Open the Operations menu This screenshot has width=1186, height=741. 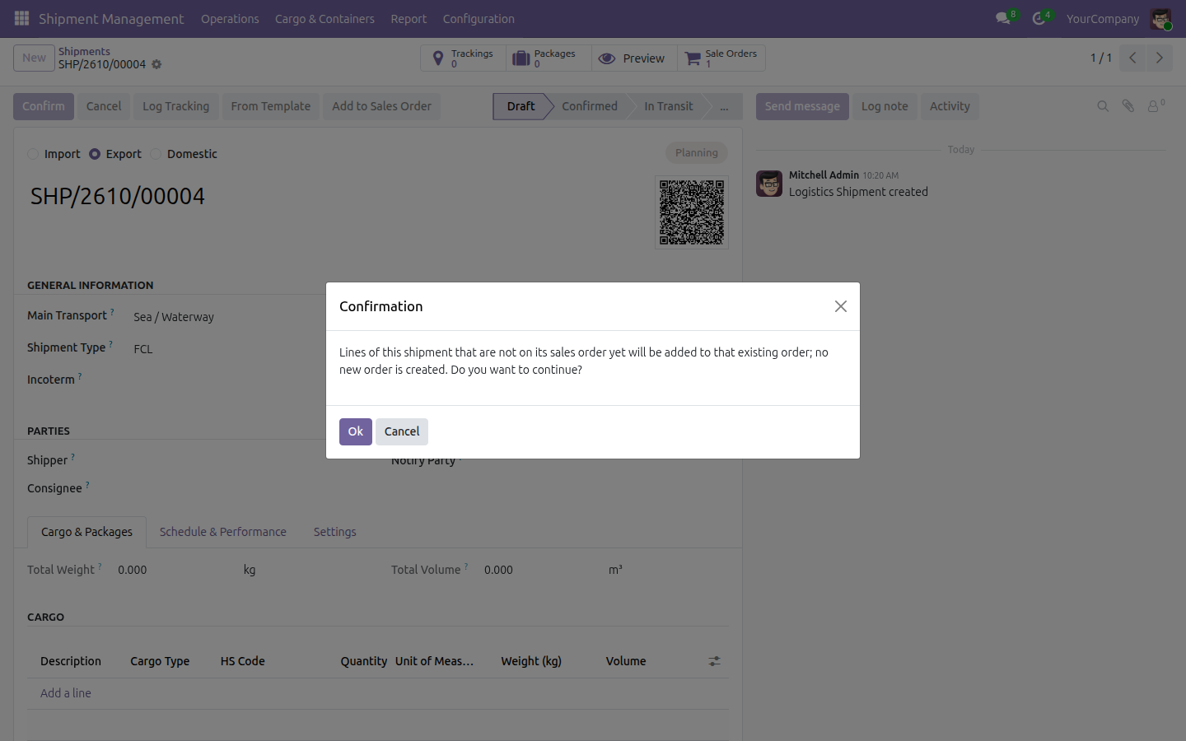point(230,19)
